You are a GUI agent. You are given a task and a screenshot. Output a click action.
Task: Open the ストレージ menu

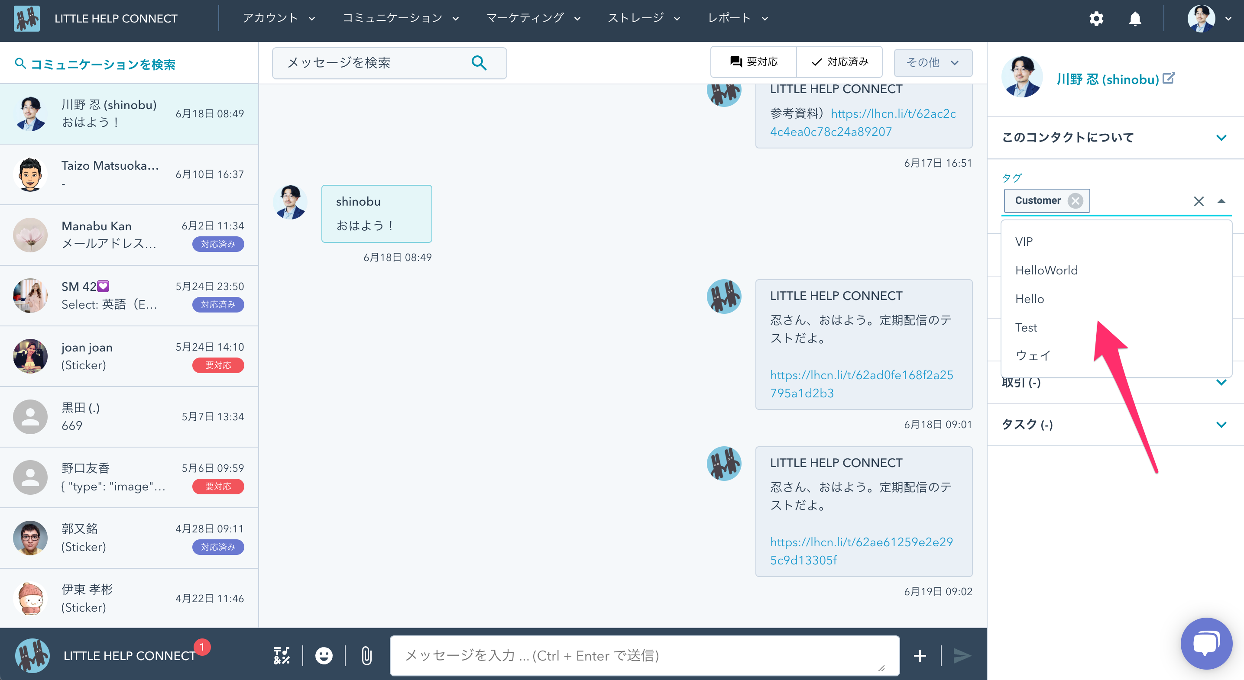click(x=644, y=18)
